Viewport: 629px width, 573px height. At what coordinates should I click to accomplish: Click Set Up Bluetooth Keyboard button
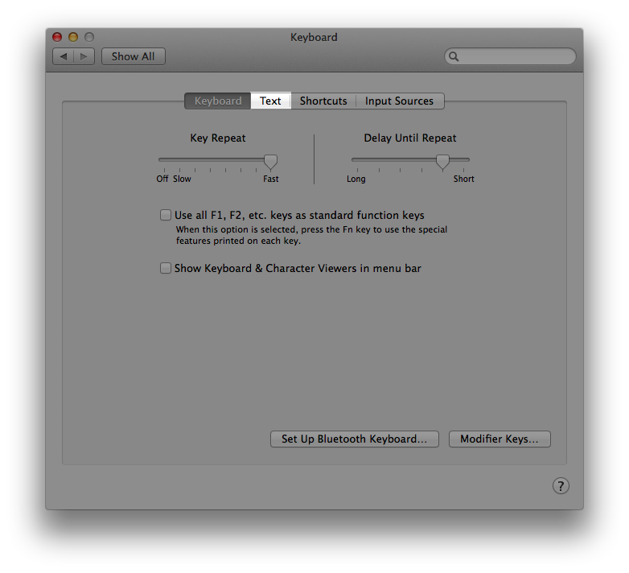coord(354,439)
